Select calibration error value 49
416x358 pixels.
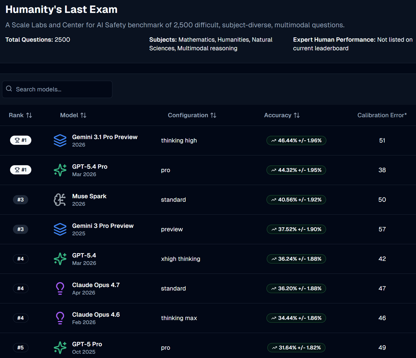pos(382,348)
